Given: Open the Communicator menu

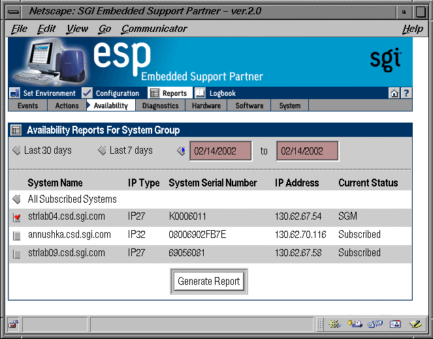Looking at the screenshot, I should [x=154, y=29].
